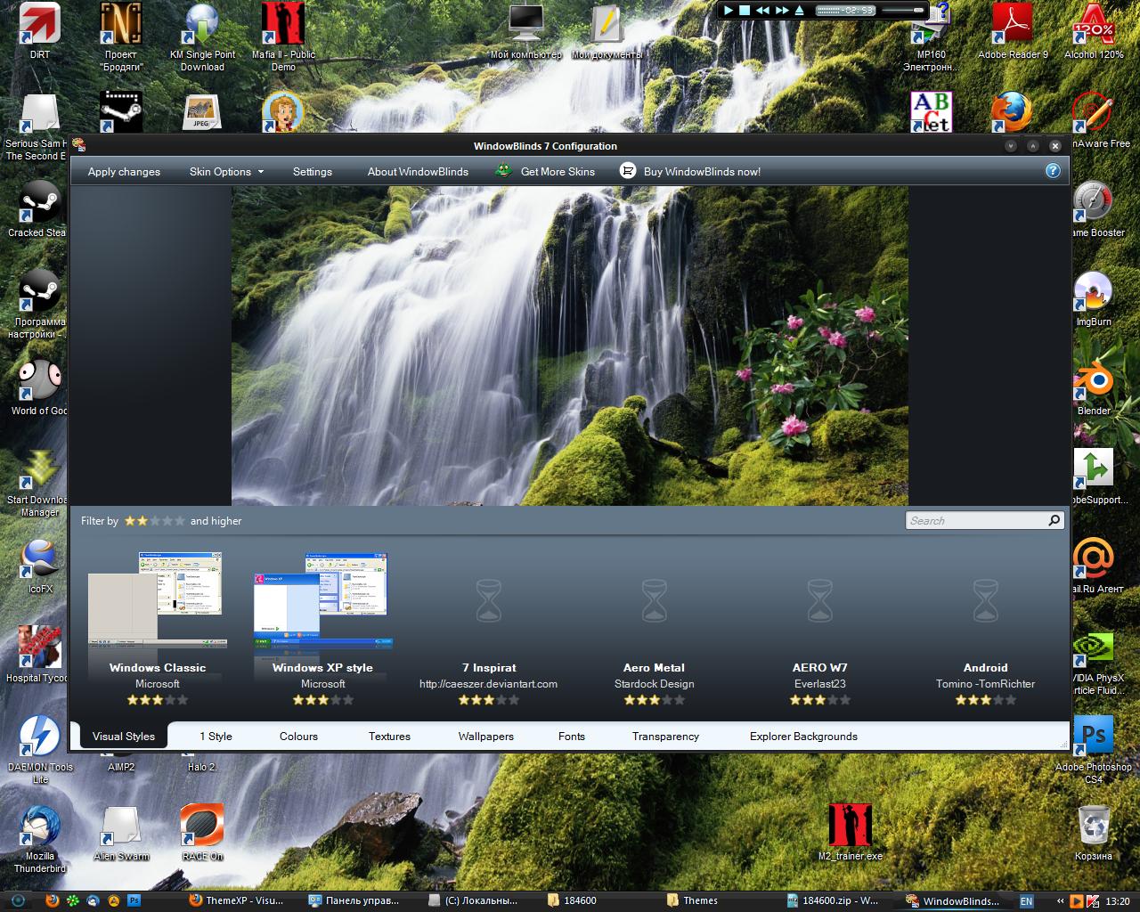1140x912 pixels.
Task: Set the star rating filter stars
Action: pyautogui.click(x=155, y=520)
